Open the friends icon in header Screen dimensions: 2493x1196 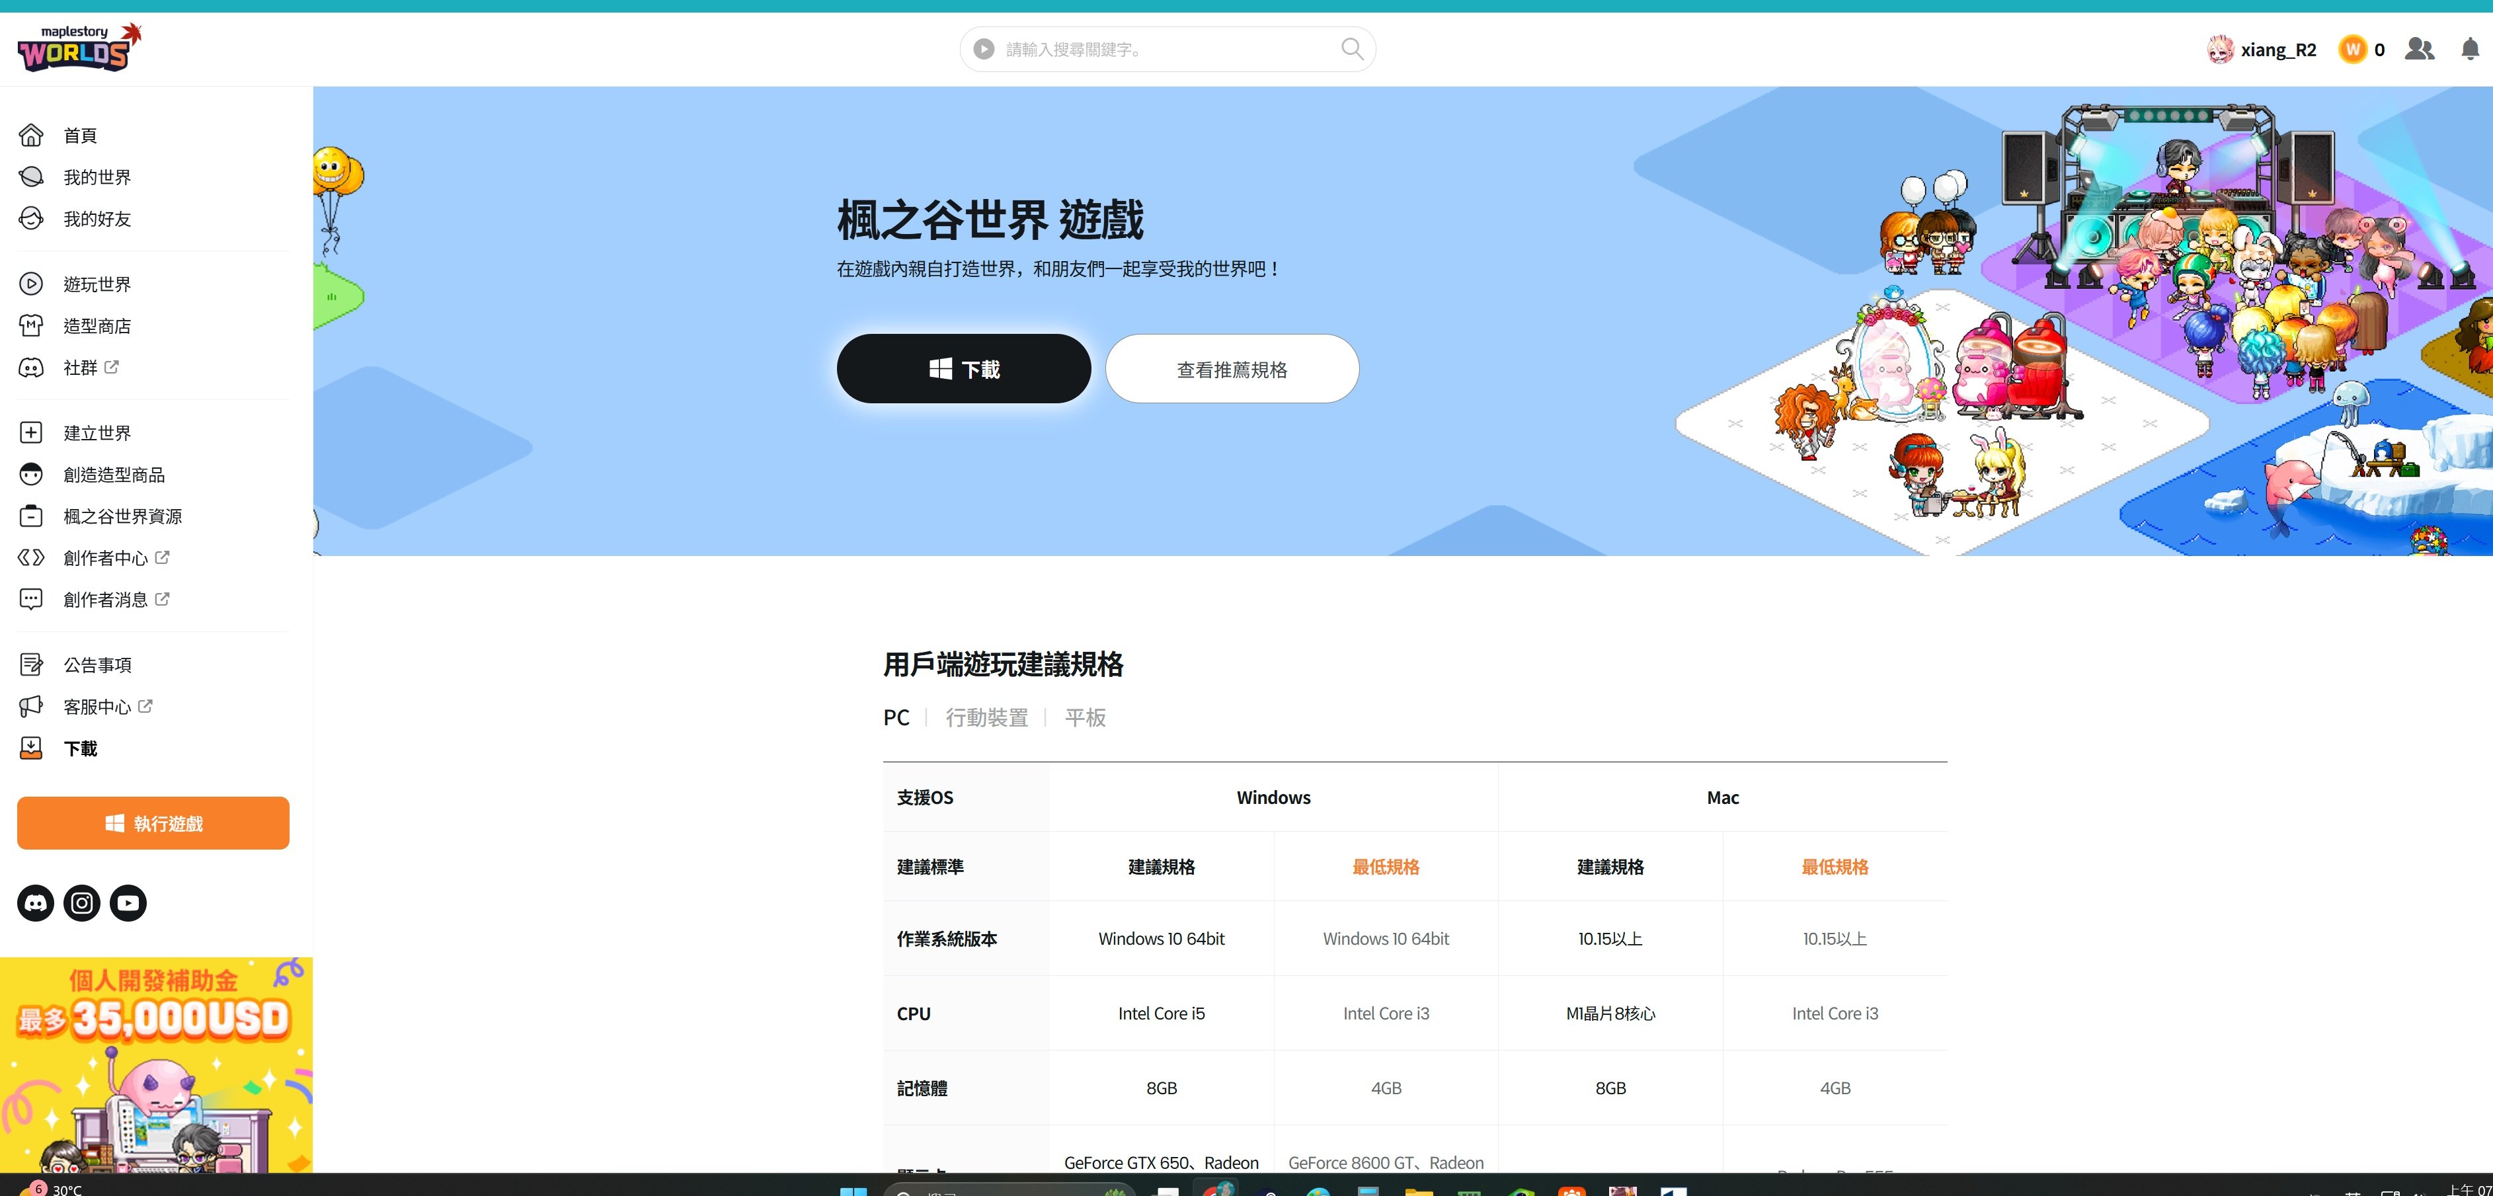click(2418, 48)
